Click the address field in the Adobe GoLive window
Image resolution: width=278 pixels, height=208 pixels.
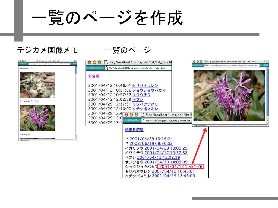click(x=49, y=64)
